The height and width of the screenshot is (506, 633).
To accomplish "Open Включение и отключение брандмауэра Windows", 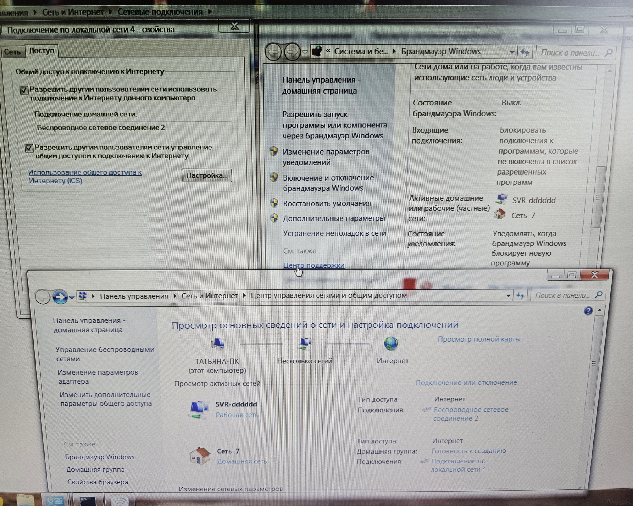I will (x=328, y=182).
